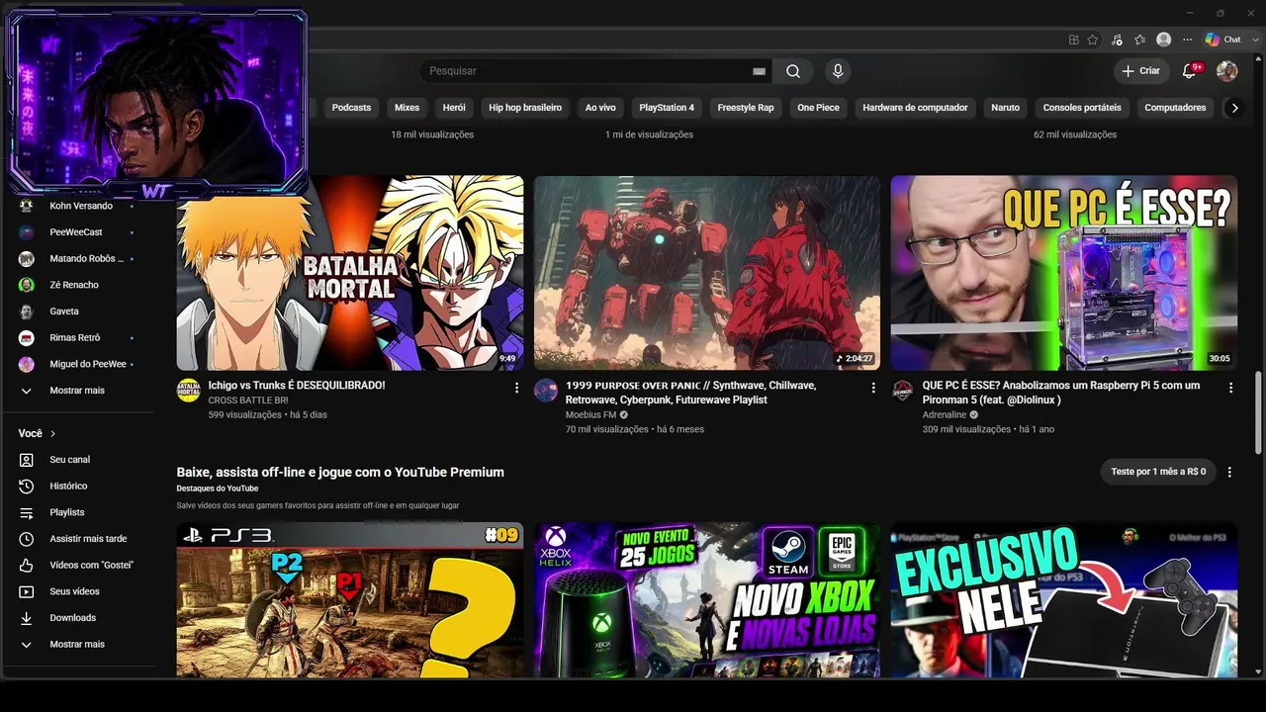Open the on-screen keyboard in the search box

pyautogui.click(x=759, y=71)
